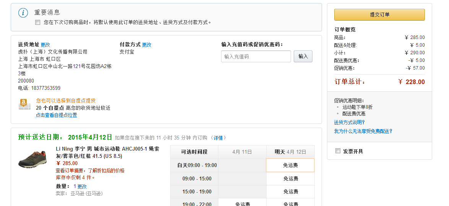Click the 小计 ¥290.00 subtotal value
449x206 pixels.
pyautogui.click(x=415, y=53)
